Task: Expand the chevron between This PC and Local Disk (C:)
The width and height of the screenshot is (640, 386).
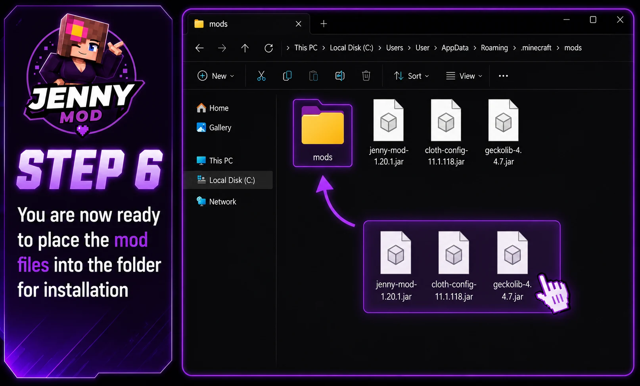Action: 324,48
